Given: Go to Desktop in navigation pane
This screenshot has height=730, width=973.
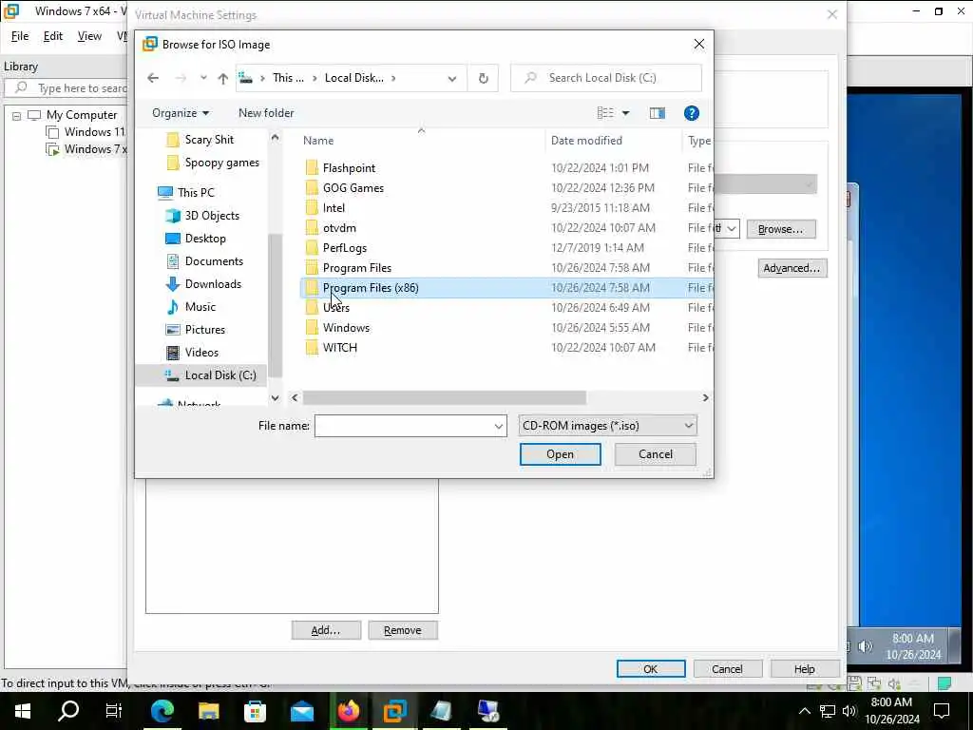Looking at the screenshot, I should click(x=205, y=239).
